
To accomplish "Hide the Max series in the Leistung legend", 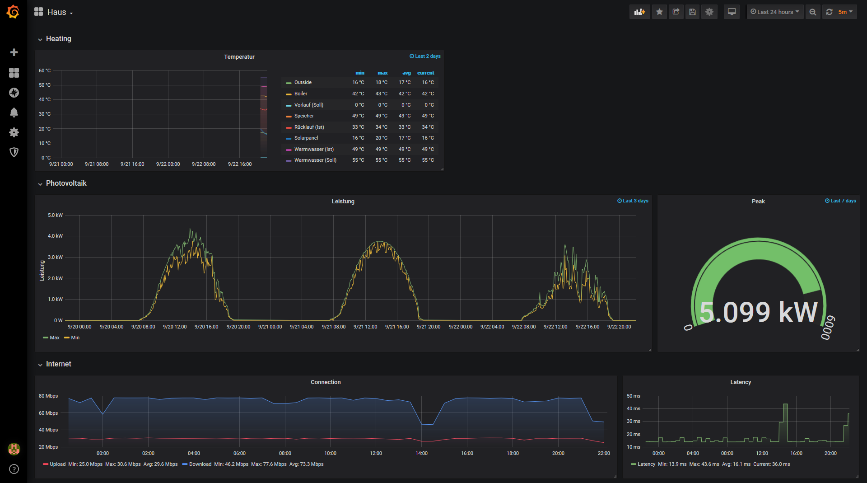I will (x=54, y=338).
